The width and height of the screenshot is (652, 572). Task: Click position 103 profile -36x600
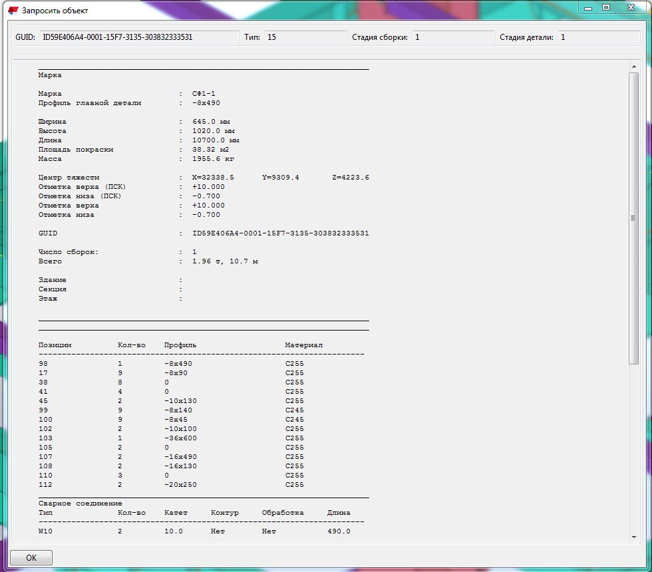click(x=180, y=438)
